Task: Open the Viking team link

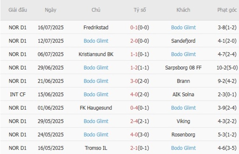Action: (183, 121)
